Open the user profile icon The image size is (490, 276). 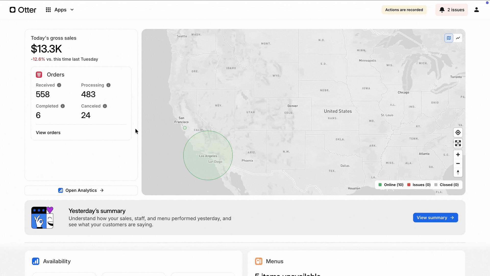(476, 10)
